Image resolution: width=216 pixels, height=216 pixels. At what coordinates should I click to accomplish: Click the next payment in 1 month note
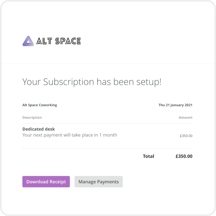tap(70, 135)
